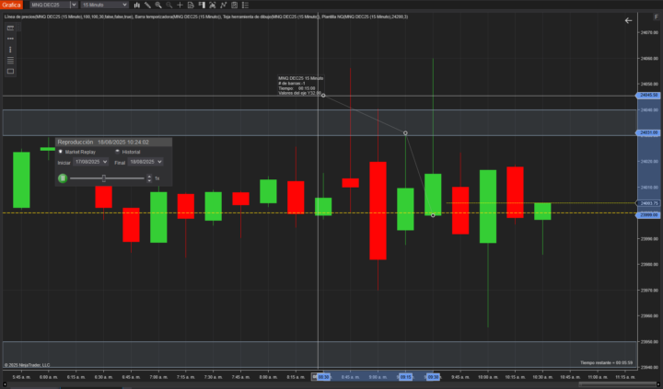Pause the replay with the green button
Screen dimensions: 663x389
(63, 178)
